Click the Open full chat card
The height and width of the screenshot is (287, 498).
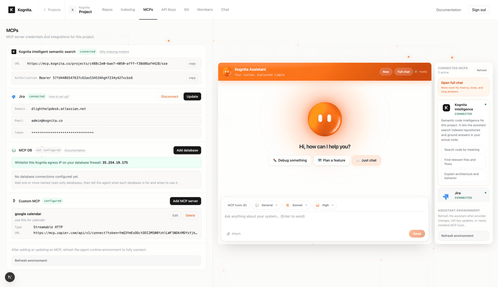464,87
